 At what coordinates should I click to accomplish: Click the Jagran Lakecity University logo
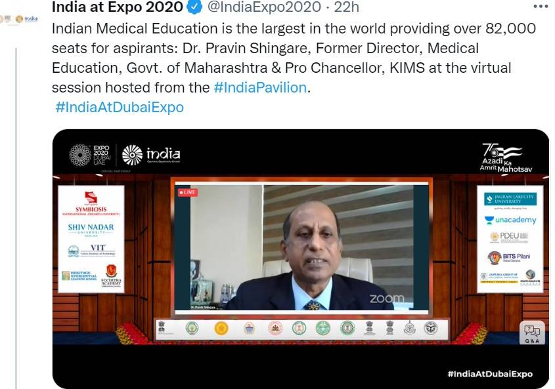click(510, 199)
